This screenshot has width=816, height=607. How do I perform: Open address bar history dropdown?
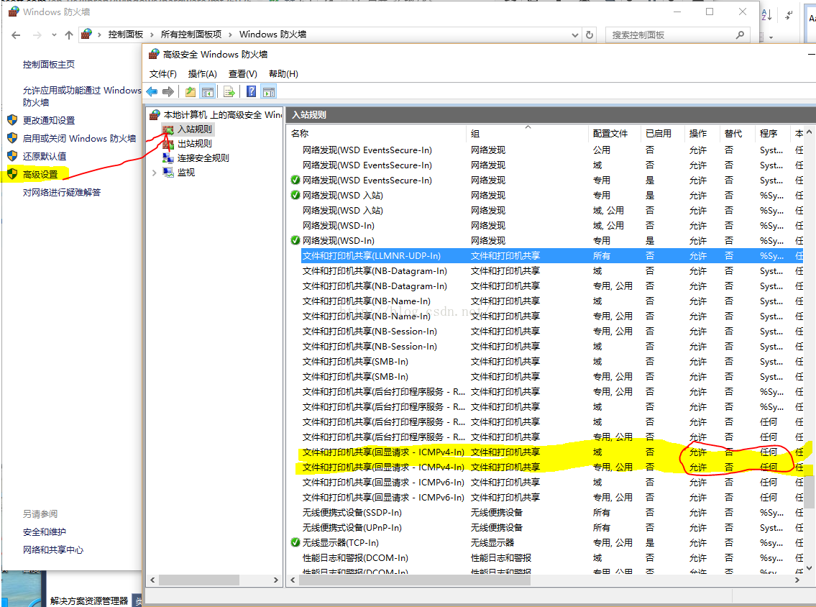click(x=575, y=35)
